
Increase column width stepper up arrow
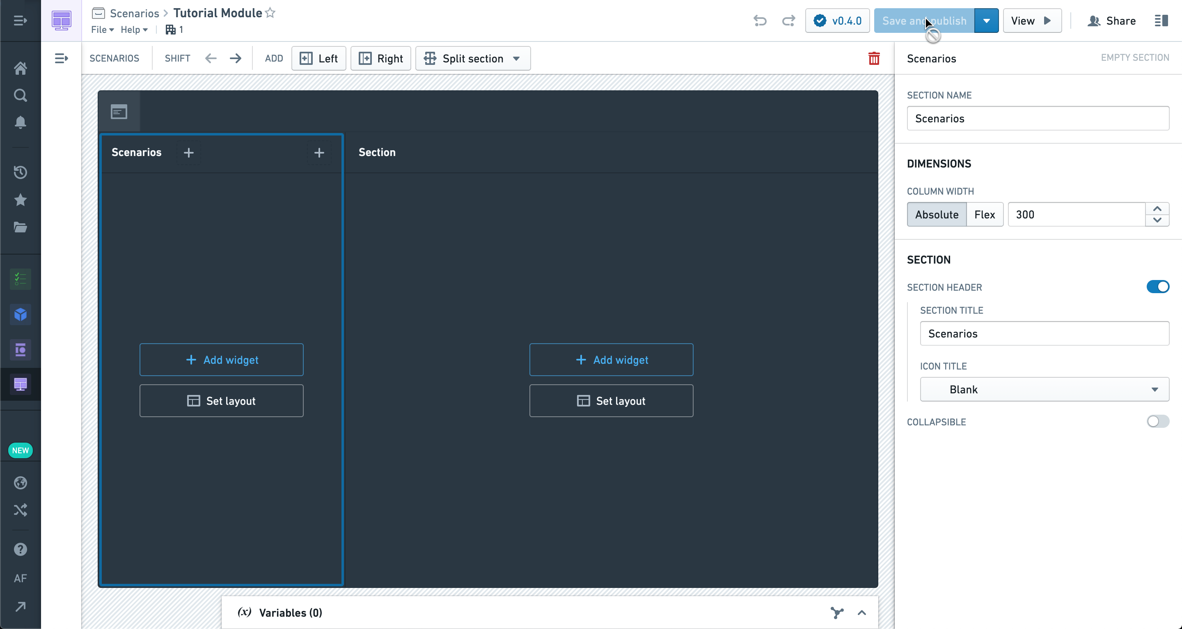click(1157, 209)
